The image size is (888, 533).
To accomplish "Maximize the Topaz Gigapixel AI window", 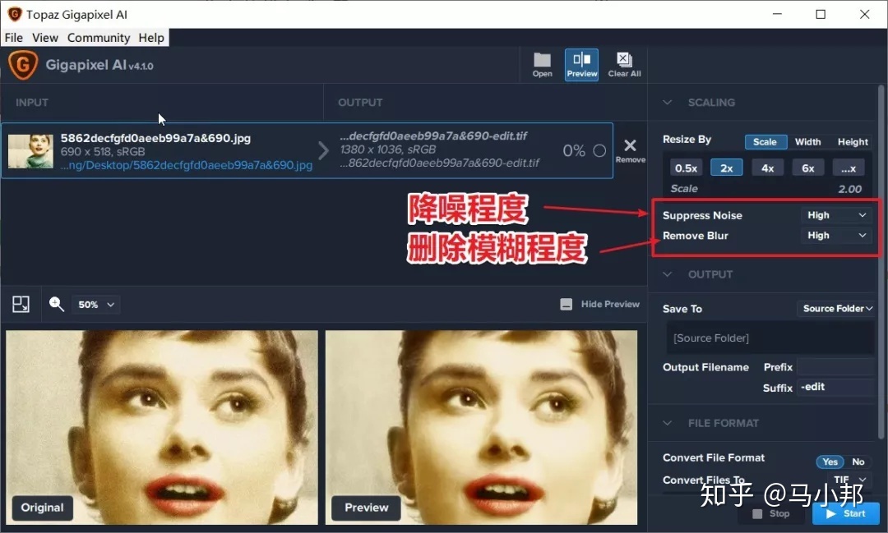I will [x=821, y=14].
